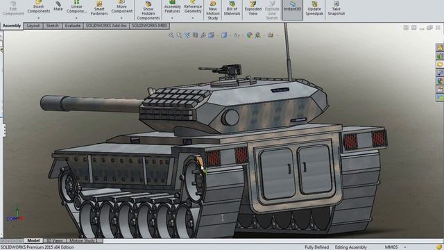
Task: Switch to the Sketch tab
Action: pyautogui.click(x=53, y=26)
